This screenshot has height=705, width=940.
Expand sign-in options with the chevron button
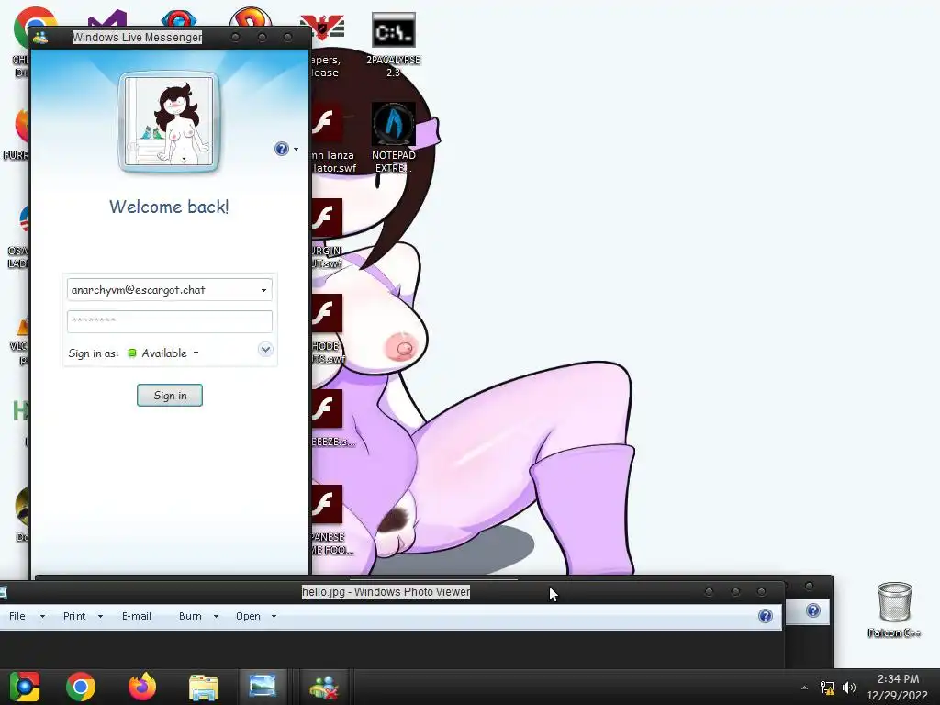pyautogui.click(x=265, y=350)
